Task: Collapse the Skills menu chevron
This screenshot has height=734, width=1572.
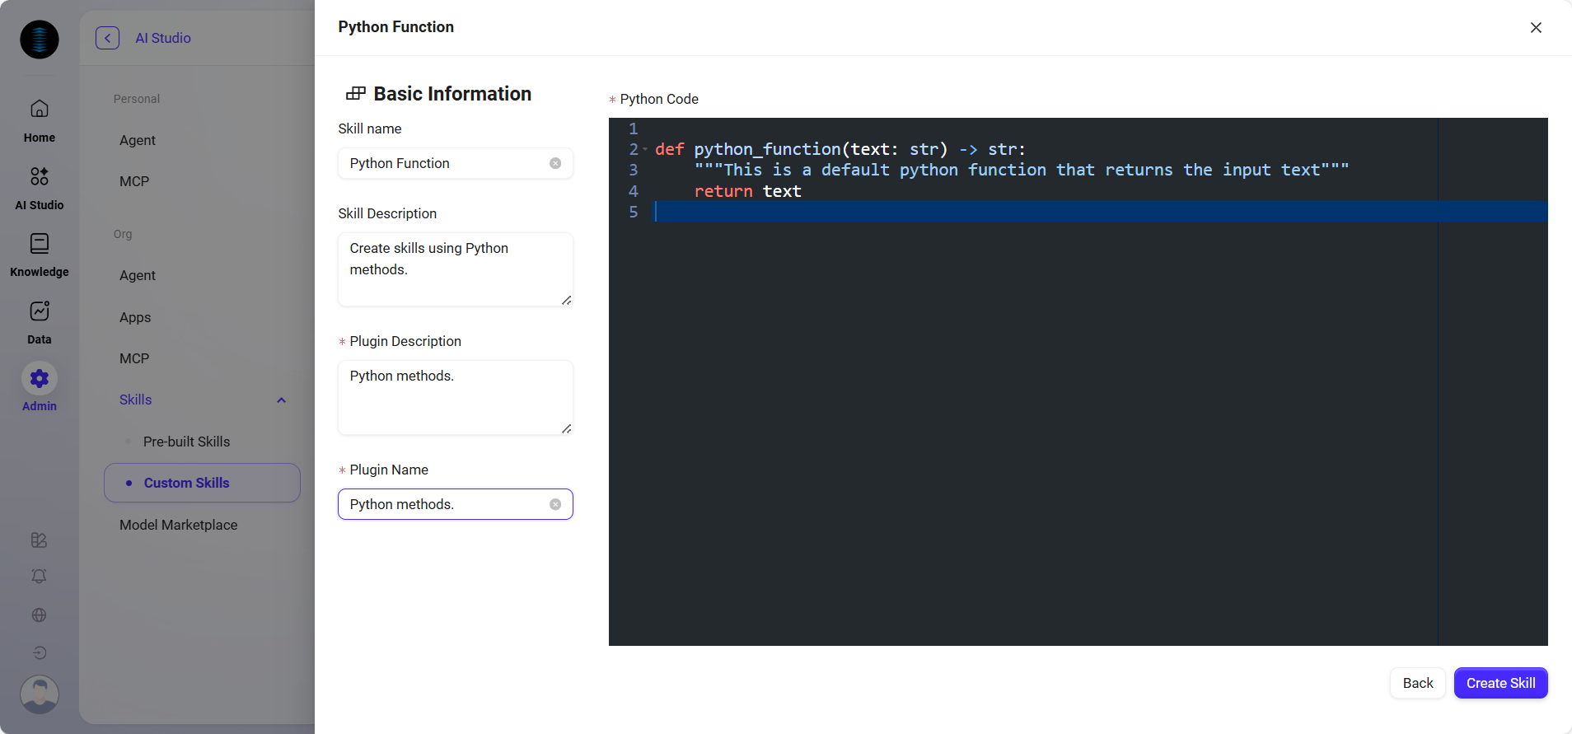Action: tap(281, 400)
